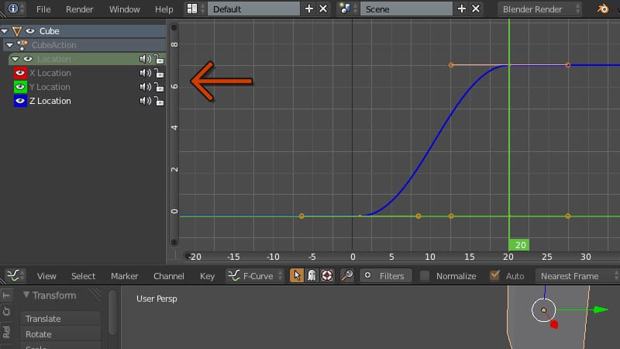Viewport: 620px width, 349px height.
Task: Click the Translate button
Action: point(60,319)
